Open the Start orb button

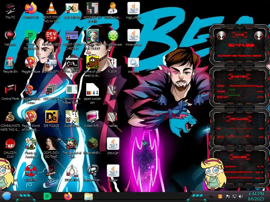coord(7,196)
